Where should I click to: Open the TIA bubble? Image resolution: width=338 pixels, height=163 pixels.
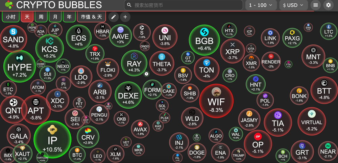coord(278,123)
